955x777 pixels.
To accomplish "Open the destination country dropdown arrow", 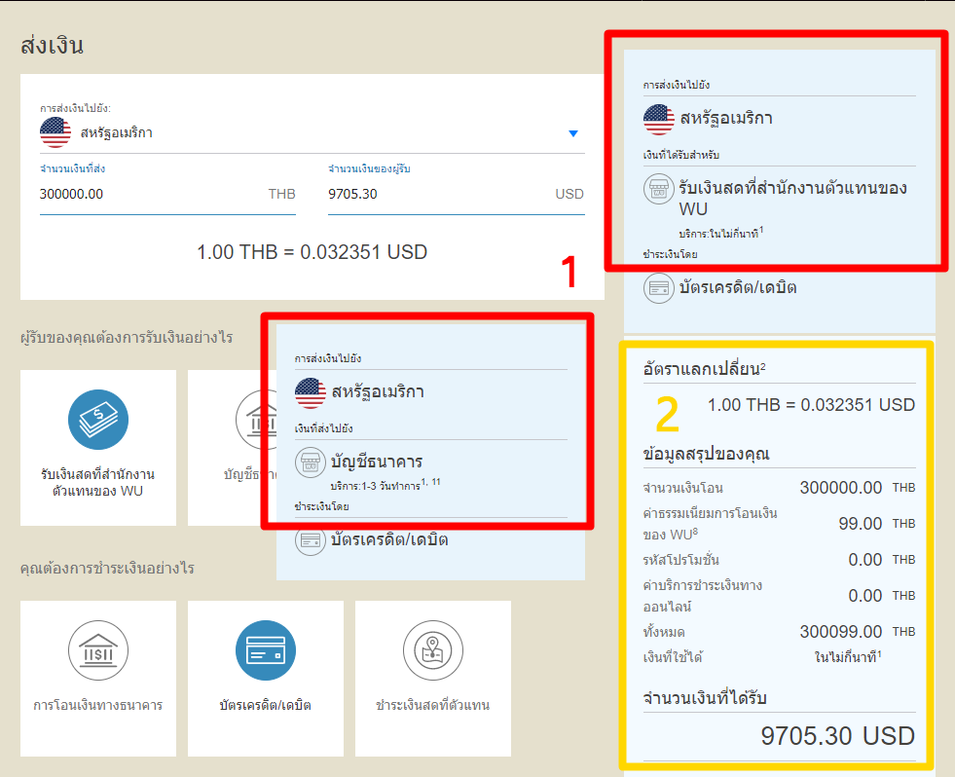I will pos(573,133).
